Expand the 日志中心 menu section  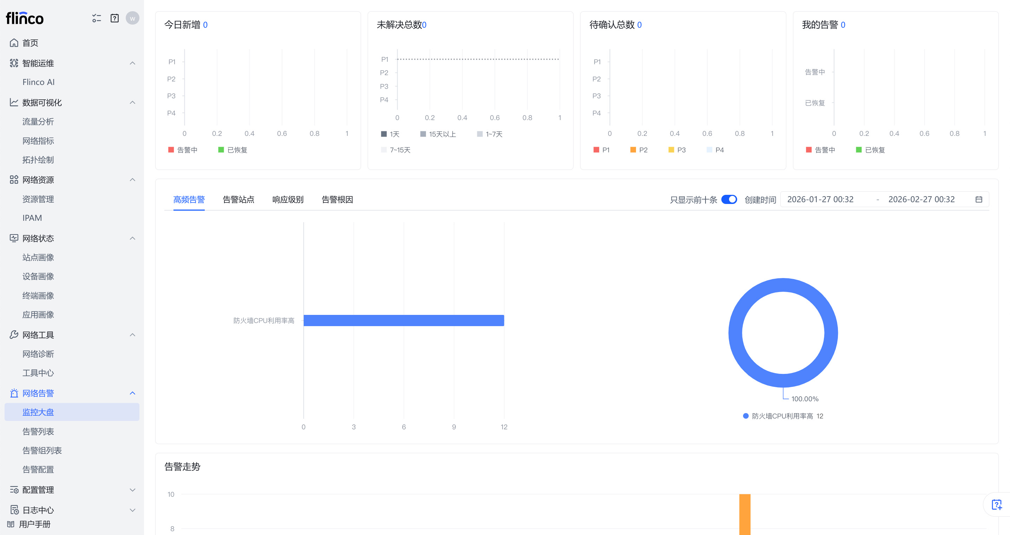tap(132, 510)
